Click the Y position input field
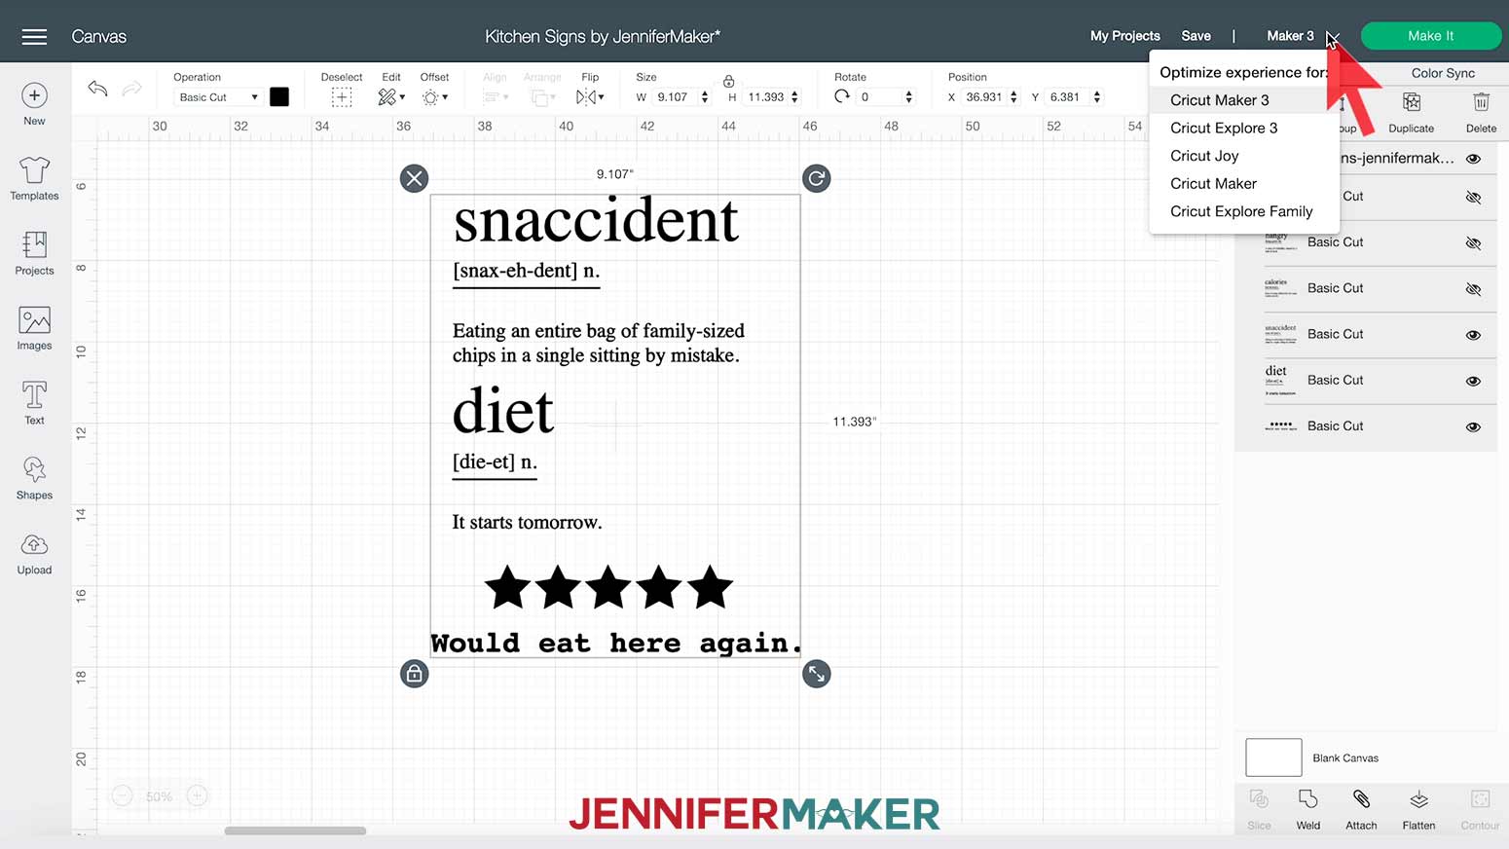Viewport: 1509px width, 849px height. (1066, 97)
